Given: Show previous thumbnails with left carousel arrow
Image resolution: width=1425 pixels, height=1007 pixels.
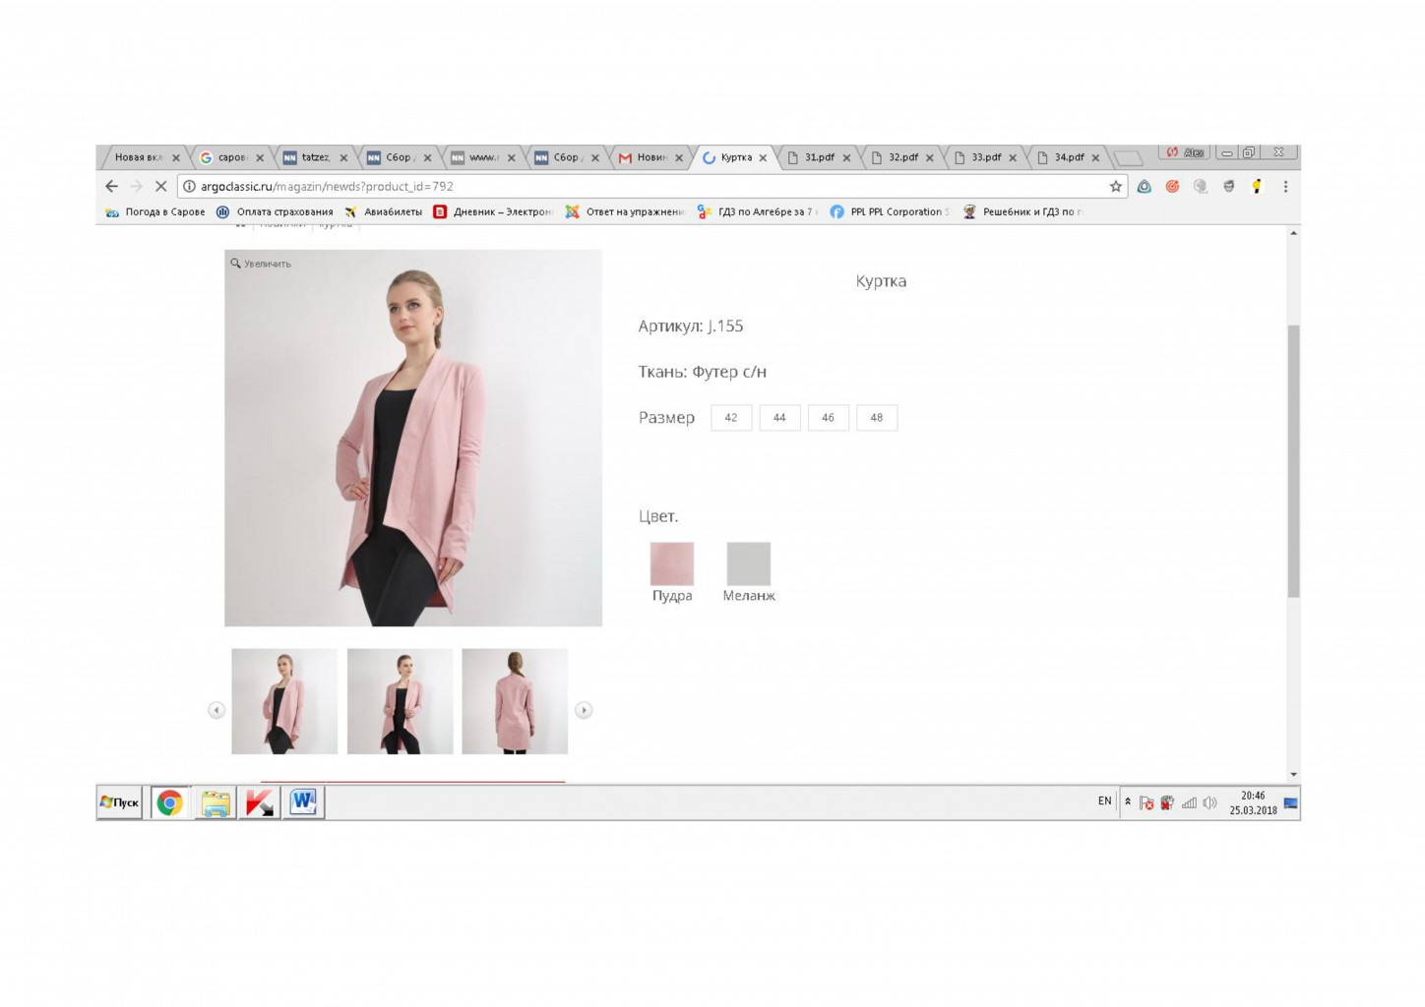Looking at the screenshot, I should pyautogui.click(x=217, y=710).
